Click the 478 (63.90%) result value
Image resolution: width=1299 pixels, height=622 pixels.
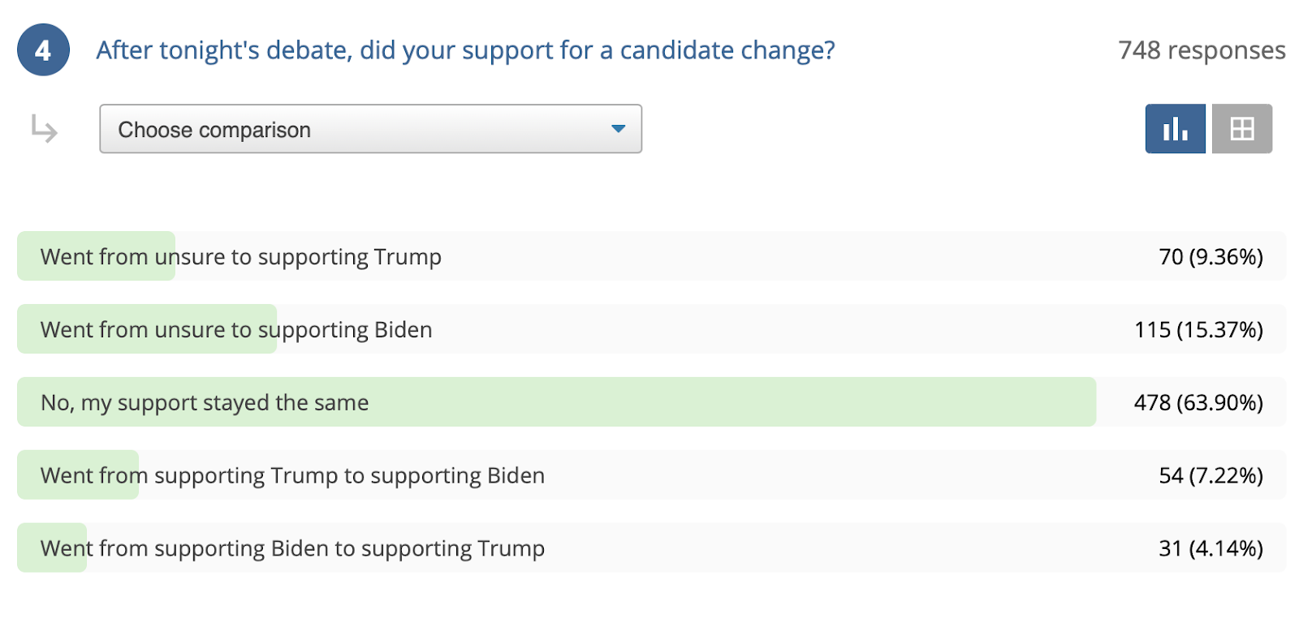click(1198, 403)
